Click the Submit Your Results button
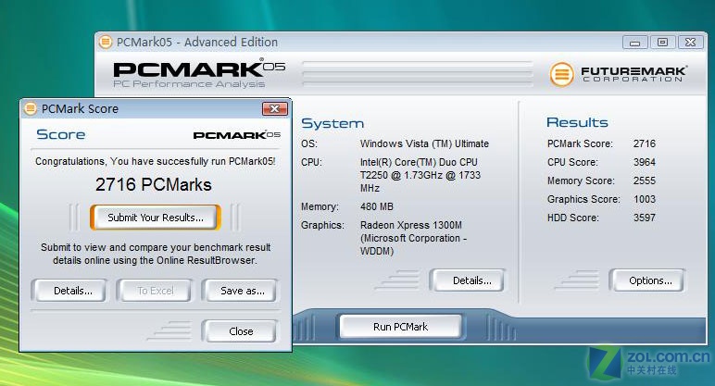Image resolution: width=715 pixels, height=386 pixels. [x=156, y=218]
